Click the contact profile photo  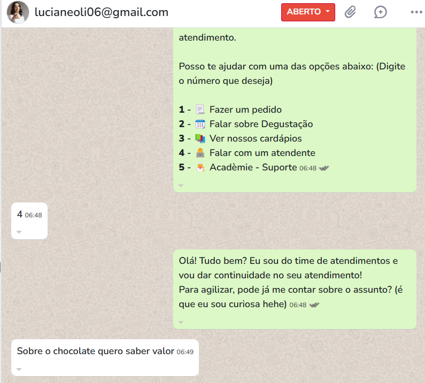tap(18, 12)
